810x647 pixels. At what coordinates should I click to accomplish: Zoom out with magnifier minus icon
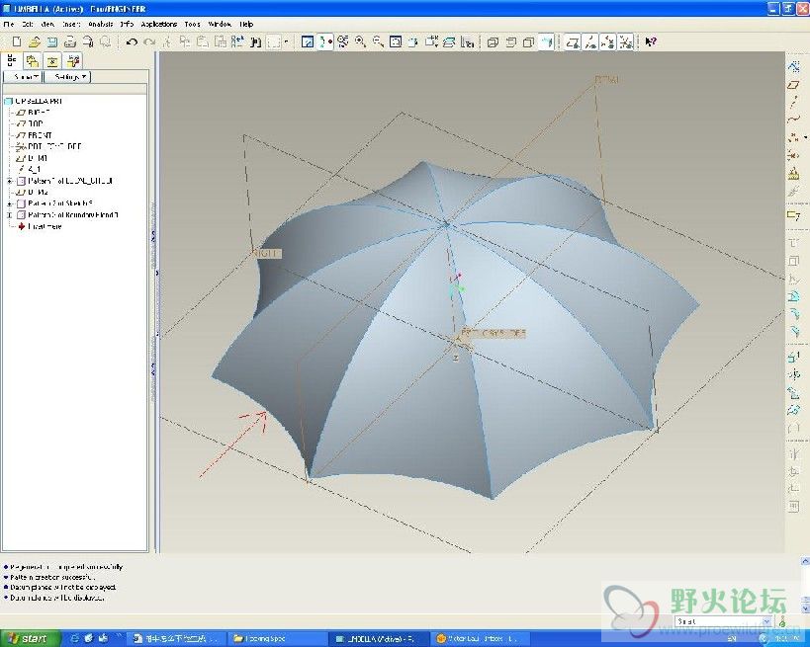(378, 41)
